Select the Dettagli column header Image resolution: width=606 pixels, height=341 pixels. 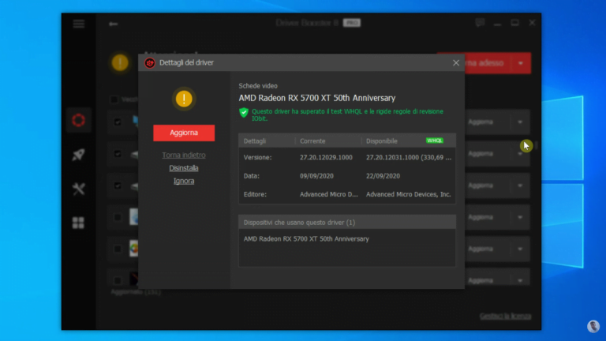pos(255,141)
